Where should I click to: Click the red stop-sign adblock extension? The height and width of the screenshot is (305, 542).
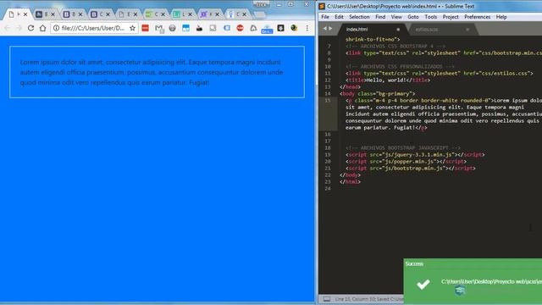tap(240, 28)
